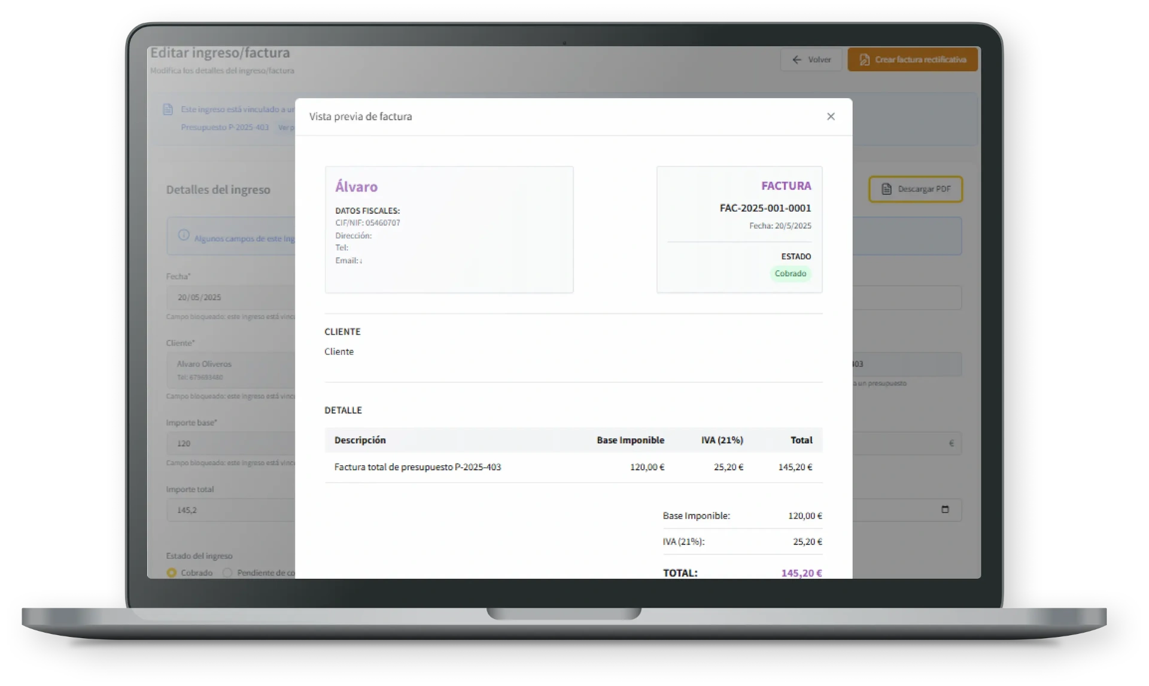Click Crear factura rectificativa button

pyautogui.click(x=913, y=60)
